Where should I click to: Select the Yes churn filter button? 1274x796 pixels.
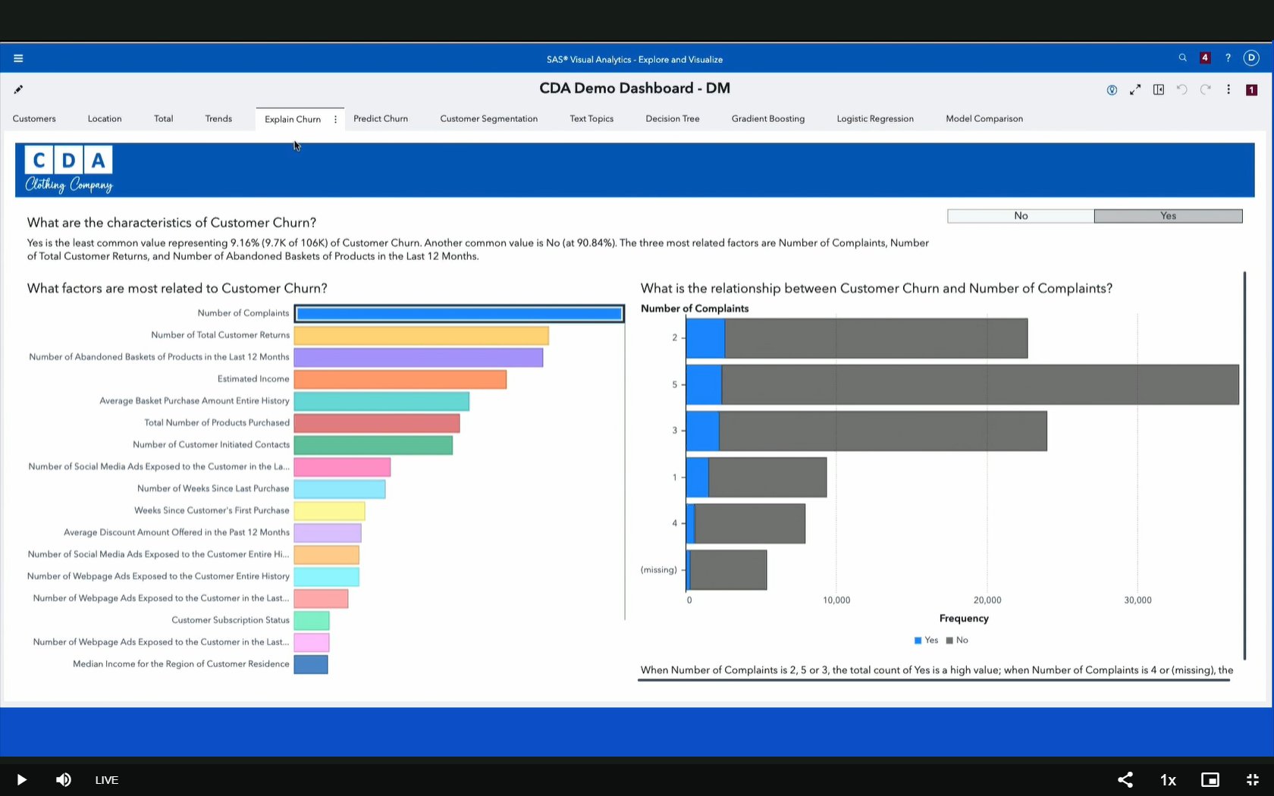click(x=1168, y=216)
